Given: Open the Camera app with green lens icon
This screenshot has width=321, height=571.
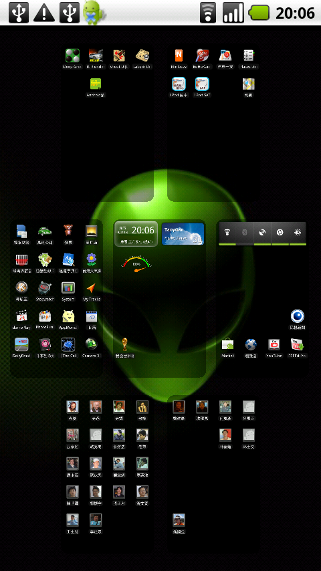Looking at the screenshot, I should pyautogui.click(x=91, y=344).
